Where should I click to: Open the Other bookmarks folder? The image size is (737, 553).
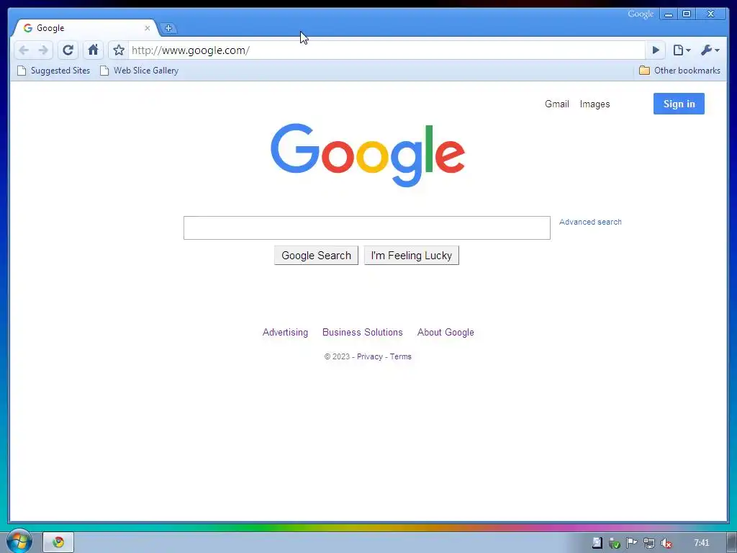tap(679, 71)
